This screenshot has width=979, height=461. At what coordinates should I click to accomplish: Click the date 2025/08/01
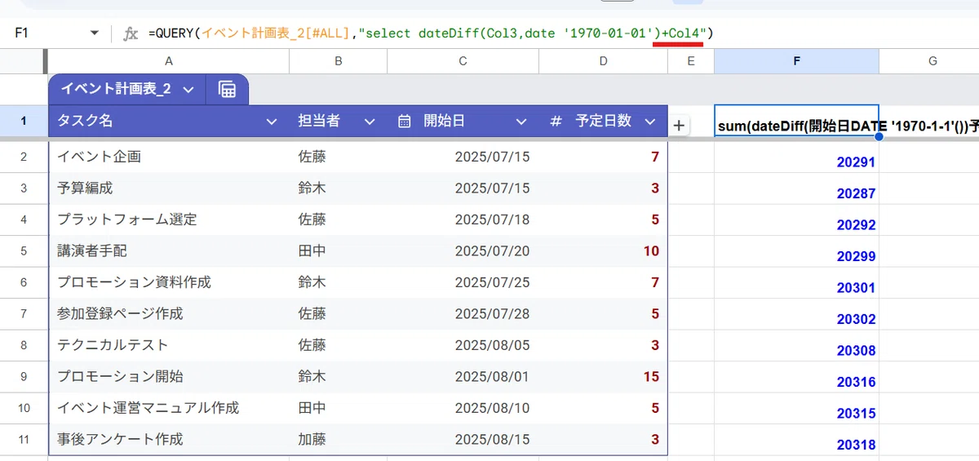point(492,376)
